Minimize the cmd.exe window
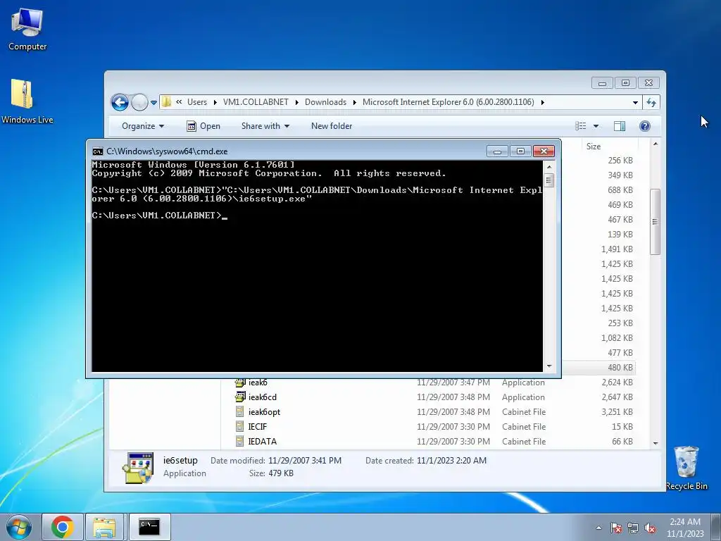 pos(497,151)
